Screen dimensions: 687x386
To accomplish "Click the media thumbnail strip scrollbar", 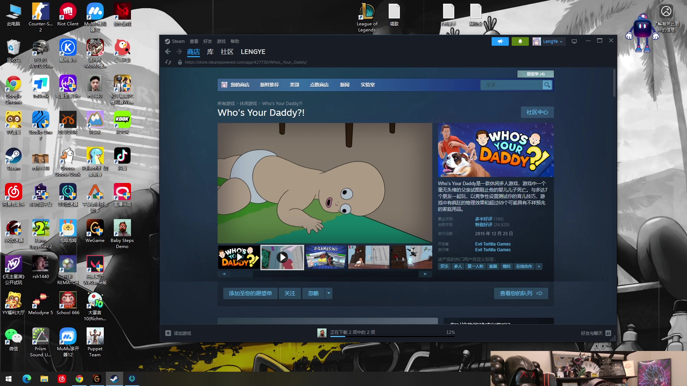I will pos(325,274).
